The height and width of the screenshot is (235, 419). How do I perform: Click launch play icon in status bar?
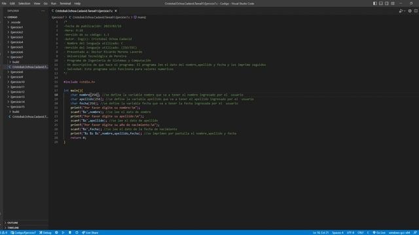pyautogui.click(x=63, y=232)
